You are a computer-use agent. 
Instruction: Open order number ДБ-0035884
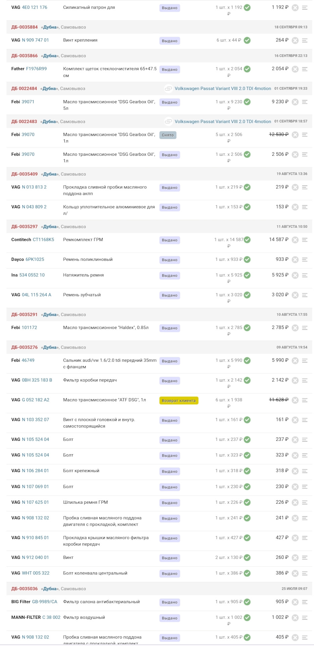point(25,27)
